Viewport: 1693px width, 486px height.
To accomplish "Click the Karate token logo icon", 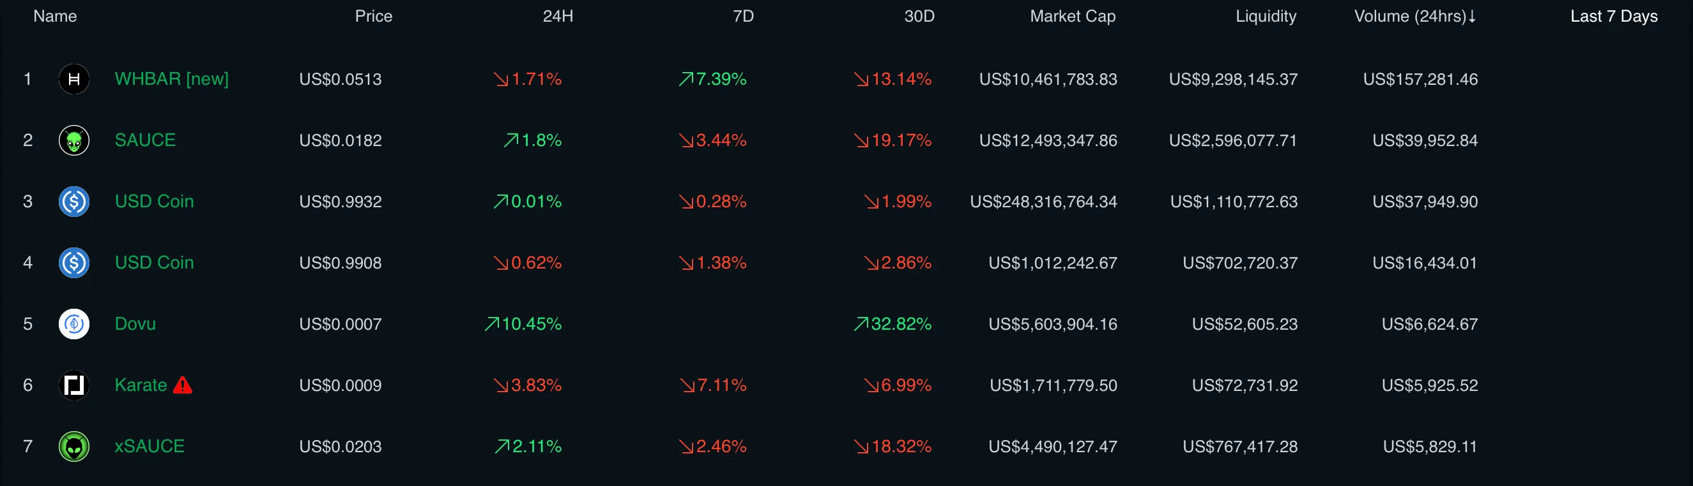I will click(73, 385).
